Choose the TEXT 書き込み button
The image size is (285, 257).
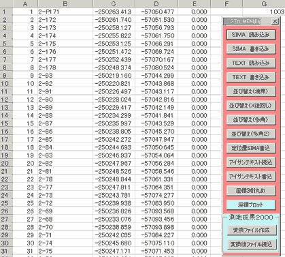pos(251,77)
